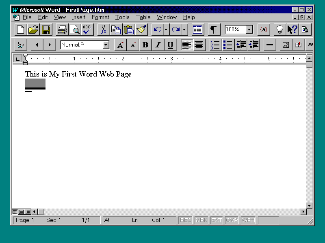325x243 pixels.
Task: Open the Normal,P style dropdown
Action: click(106, 45)
